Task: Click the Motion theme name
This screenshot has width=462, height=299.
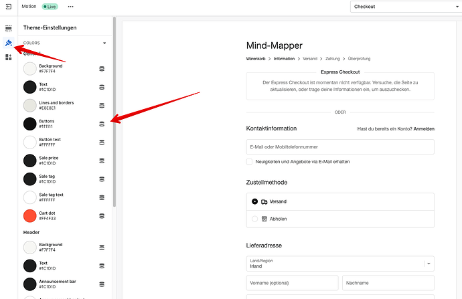Action: tap(29, 6)
